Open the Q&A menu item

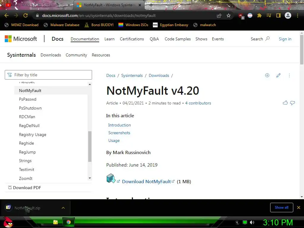pos(154,39)
